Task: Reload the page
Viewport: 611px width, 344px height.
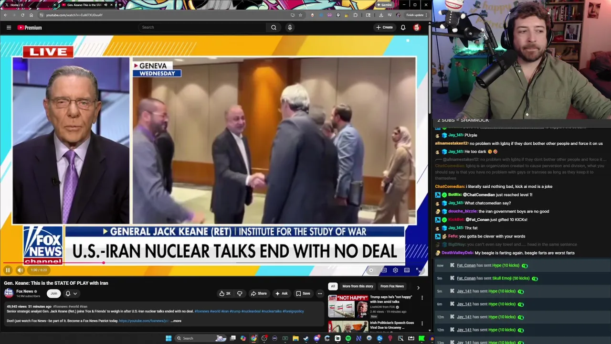Action: point(22,15)
